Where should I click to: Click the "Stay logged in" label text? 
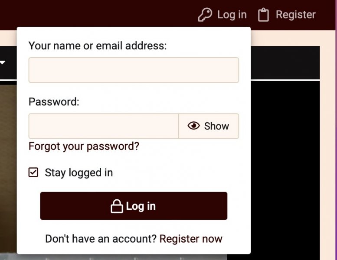pyautogui.click(x=79, y=172)
